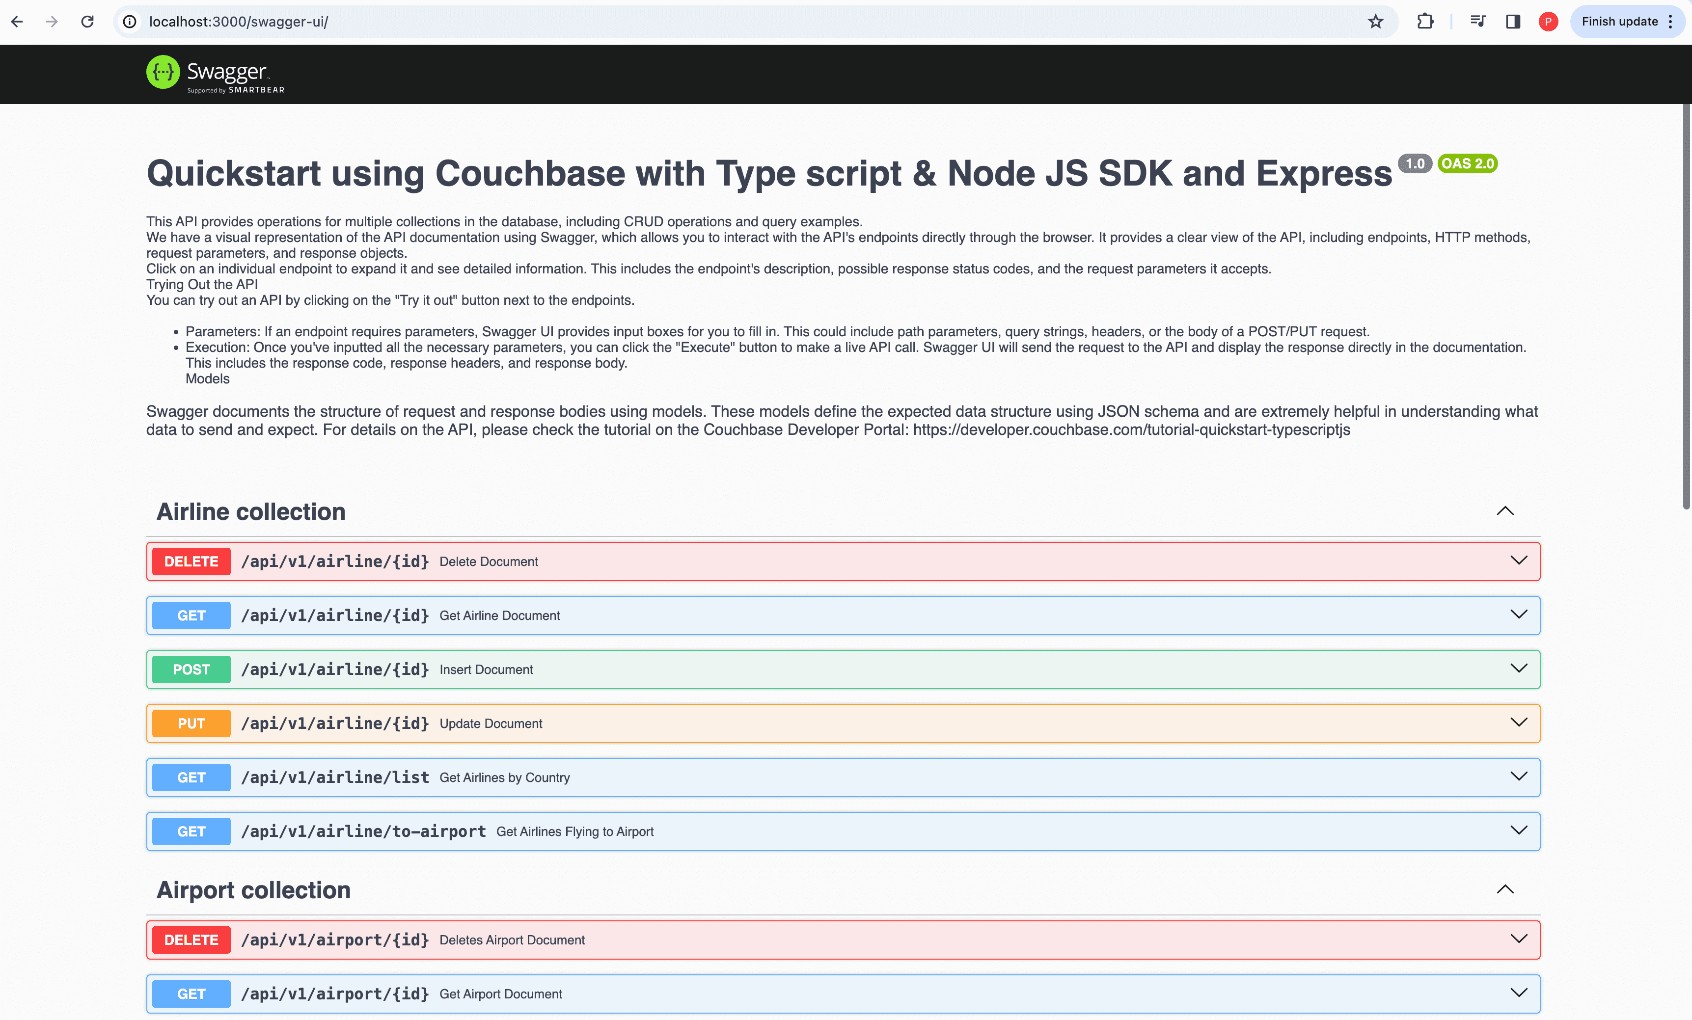Expand GET Get Airline Document chevron
The width and height of the screenshot is (1692, 1020).
click(1518, 615)
